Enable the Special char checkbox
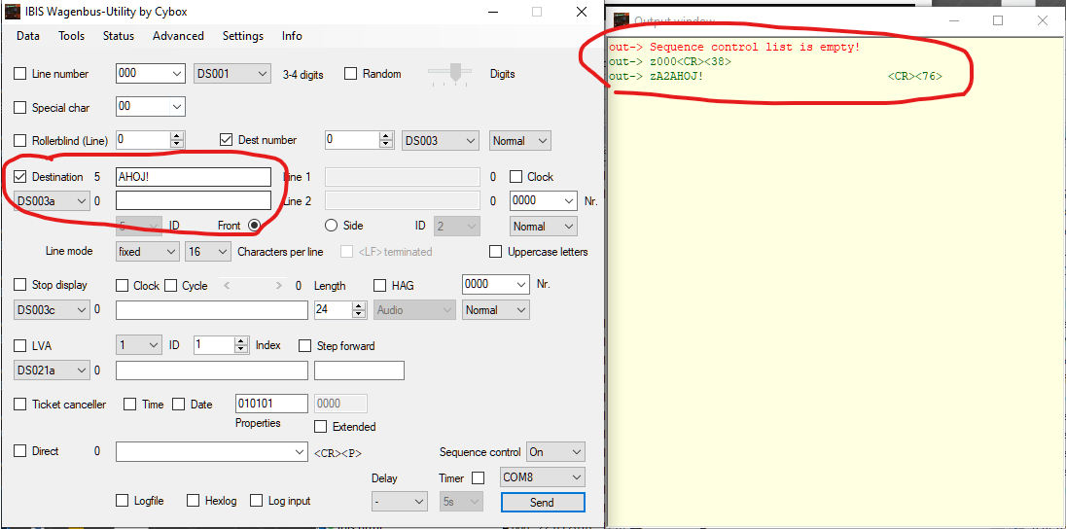 tap(20, 107)
